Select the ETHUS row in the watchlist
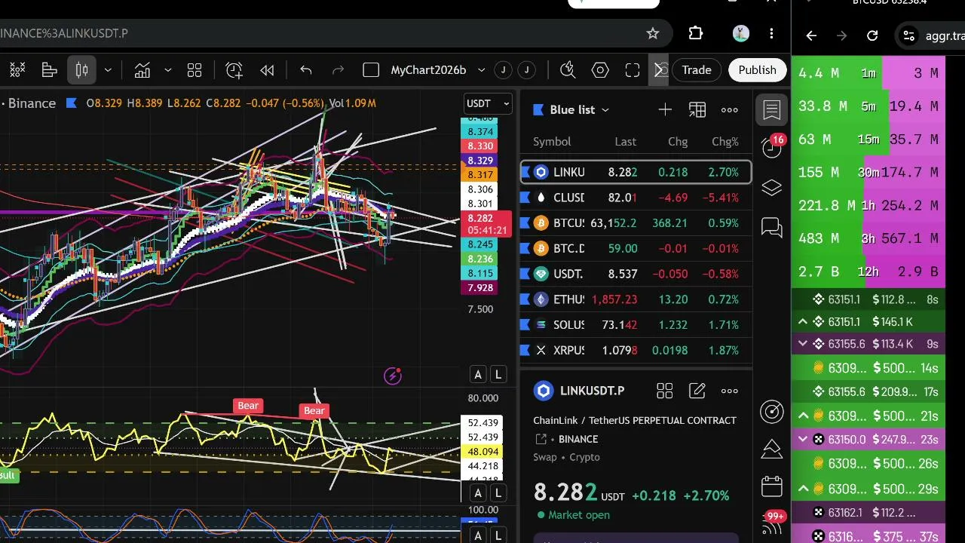Screen dimensions: 965x543 [x=636, y=299]
